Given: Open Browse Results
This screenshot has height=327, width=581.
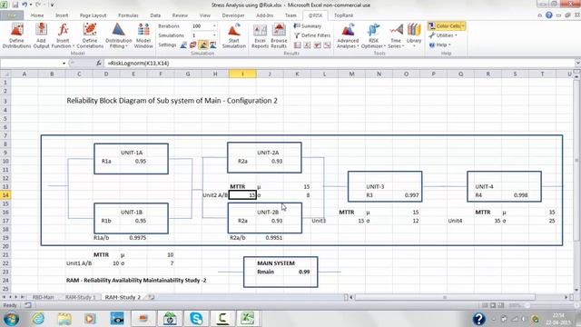Looking at the screenshot, I should point(279,35).
